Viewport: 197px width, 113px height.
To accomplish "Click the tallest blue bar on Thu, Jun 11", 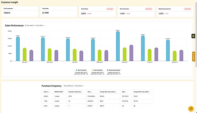I will click(118, 46).
